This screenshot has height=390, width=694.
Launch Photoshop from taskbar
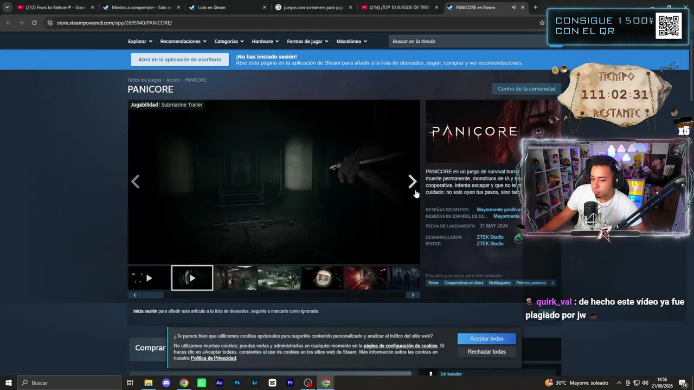tap(237, 383)
